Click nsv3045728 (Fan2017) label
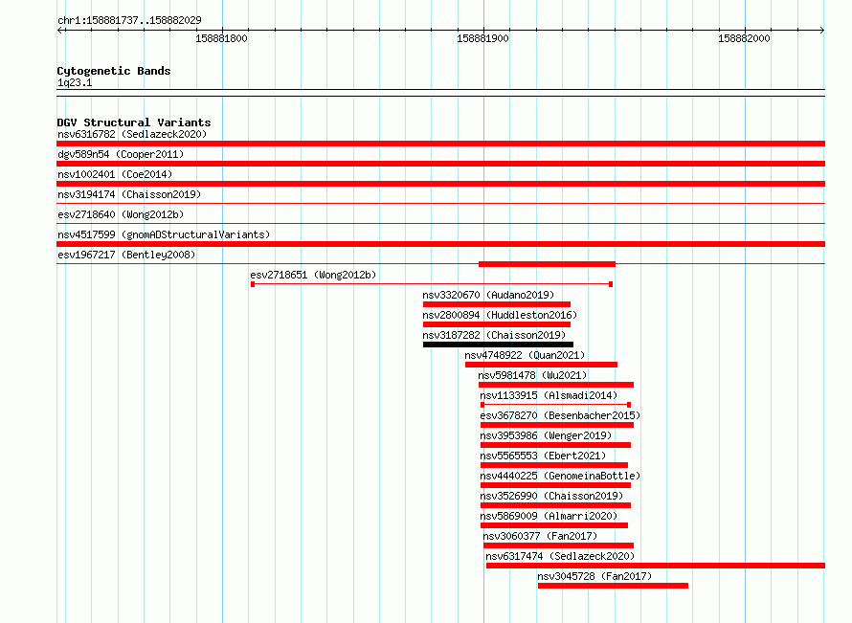 click(594, 576)
